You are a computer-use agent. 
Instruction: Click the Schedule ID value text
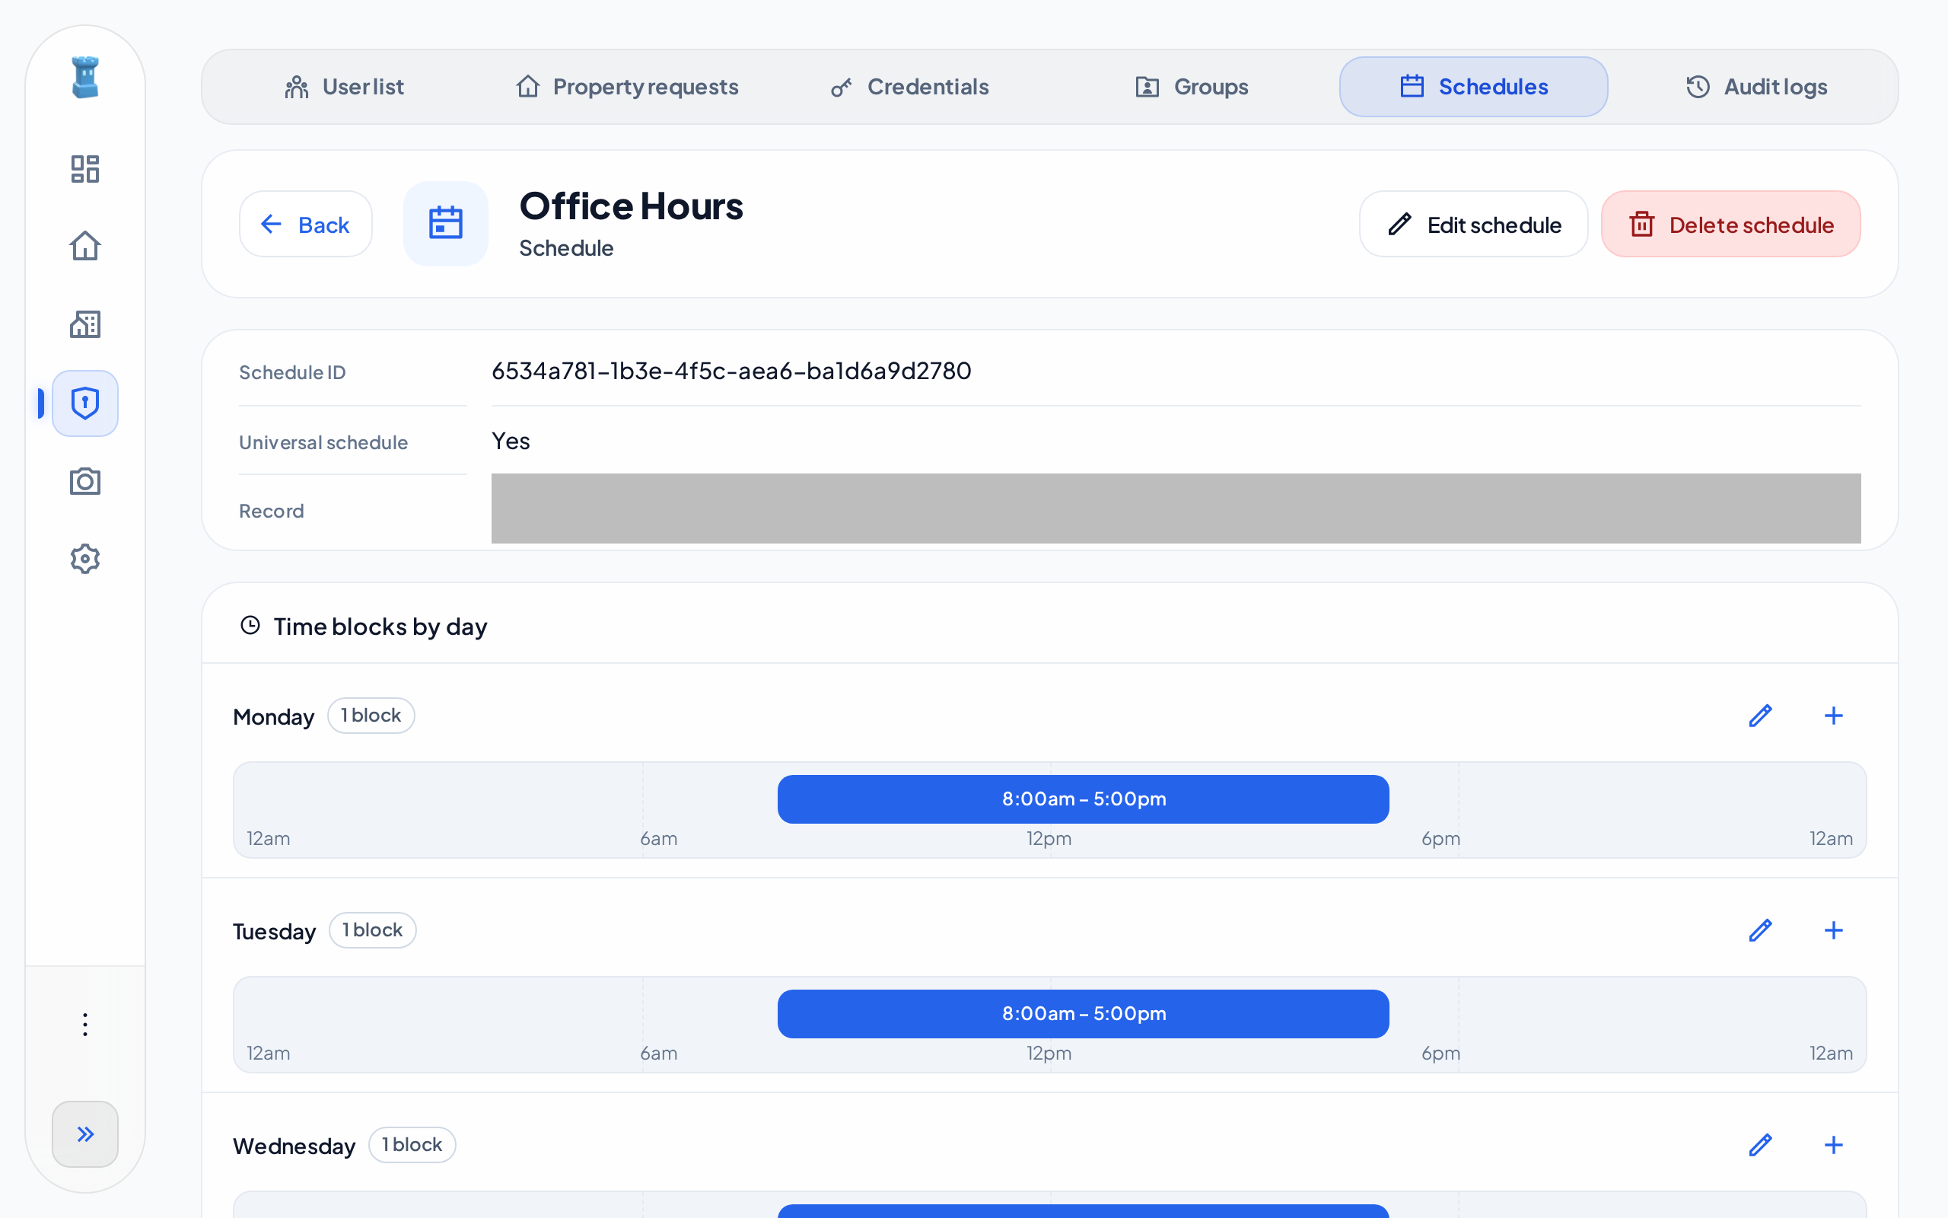click(x=731, y=371)
